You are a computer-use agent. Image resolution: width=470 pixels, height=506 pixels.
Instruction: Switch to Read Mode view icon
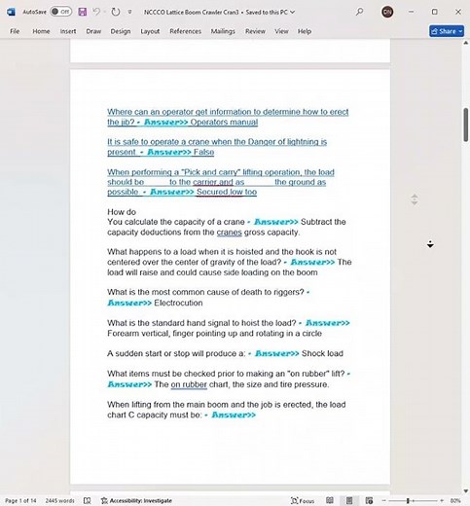click(330, 500)
